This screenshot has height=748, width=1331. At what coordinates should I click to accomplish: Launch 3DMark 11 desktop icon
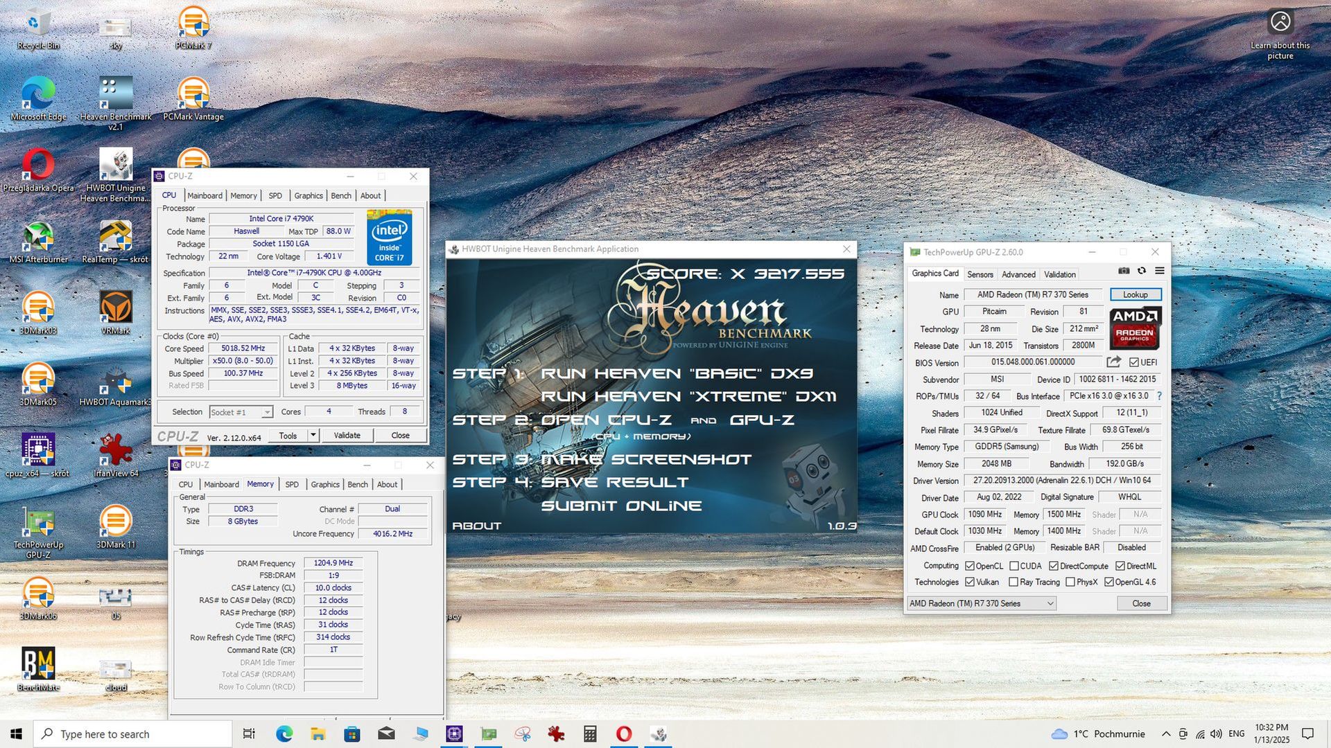point(116,527)
